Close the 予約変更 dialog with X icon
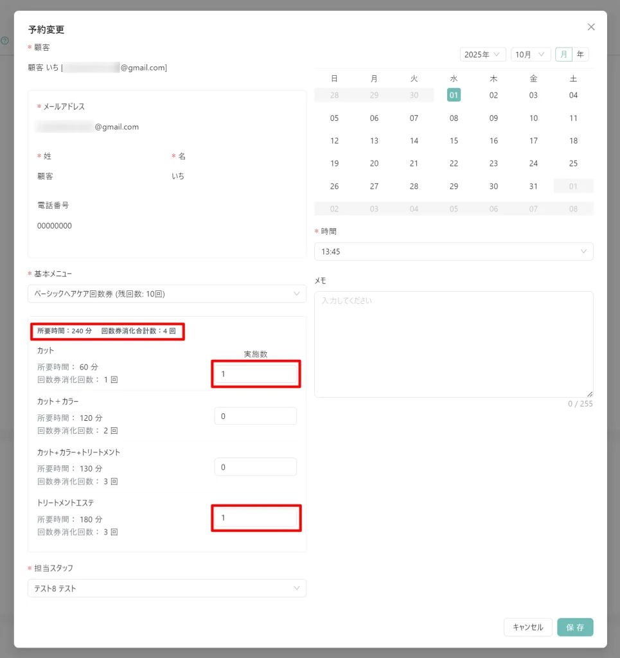620x658 pixels. click(591, 27)
